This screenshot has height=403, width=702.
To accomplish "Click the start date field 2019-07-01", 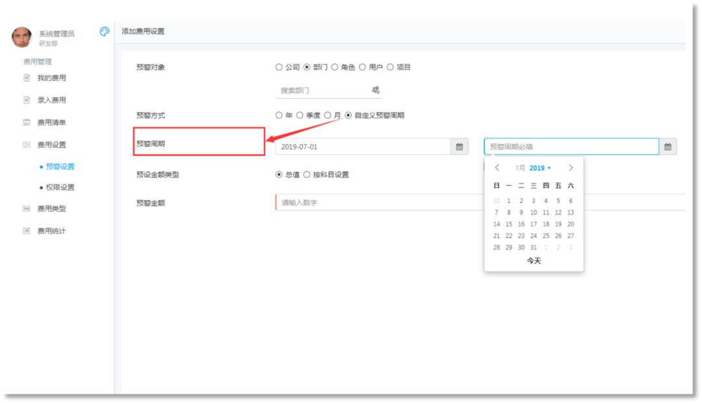I will [363, 147].
